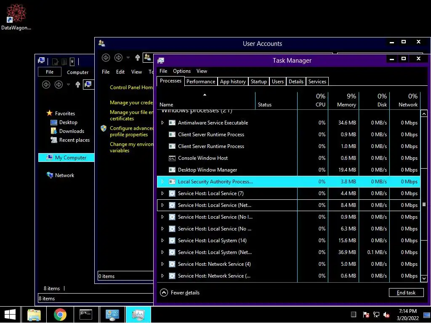Image resolution: width=431 pixels, height=323 pixels.
Task: Open network status tray icon
Action: pyautogui.click(x=376, y=315)
